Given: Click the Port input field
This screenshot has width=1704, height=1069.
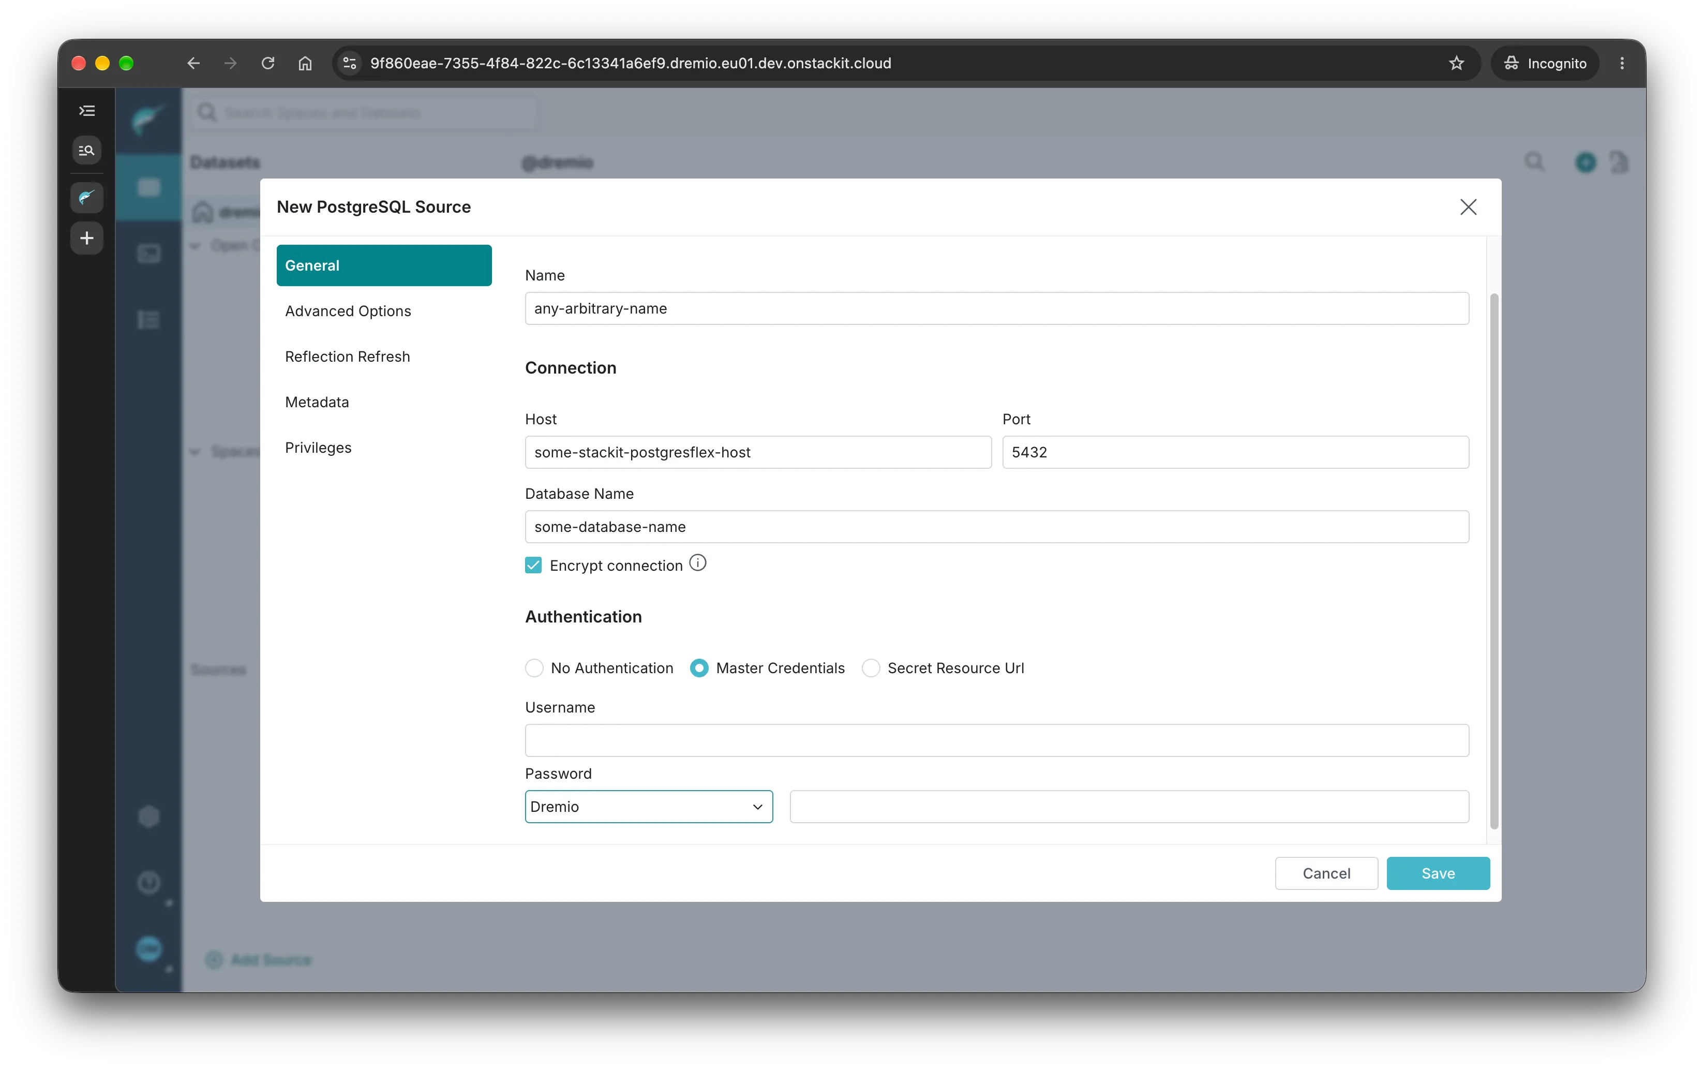Looking at the screenshot, I should (1235, 452).
